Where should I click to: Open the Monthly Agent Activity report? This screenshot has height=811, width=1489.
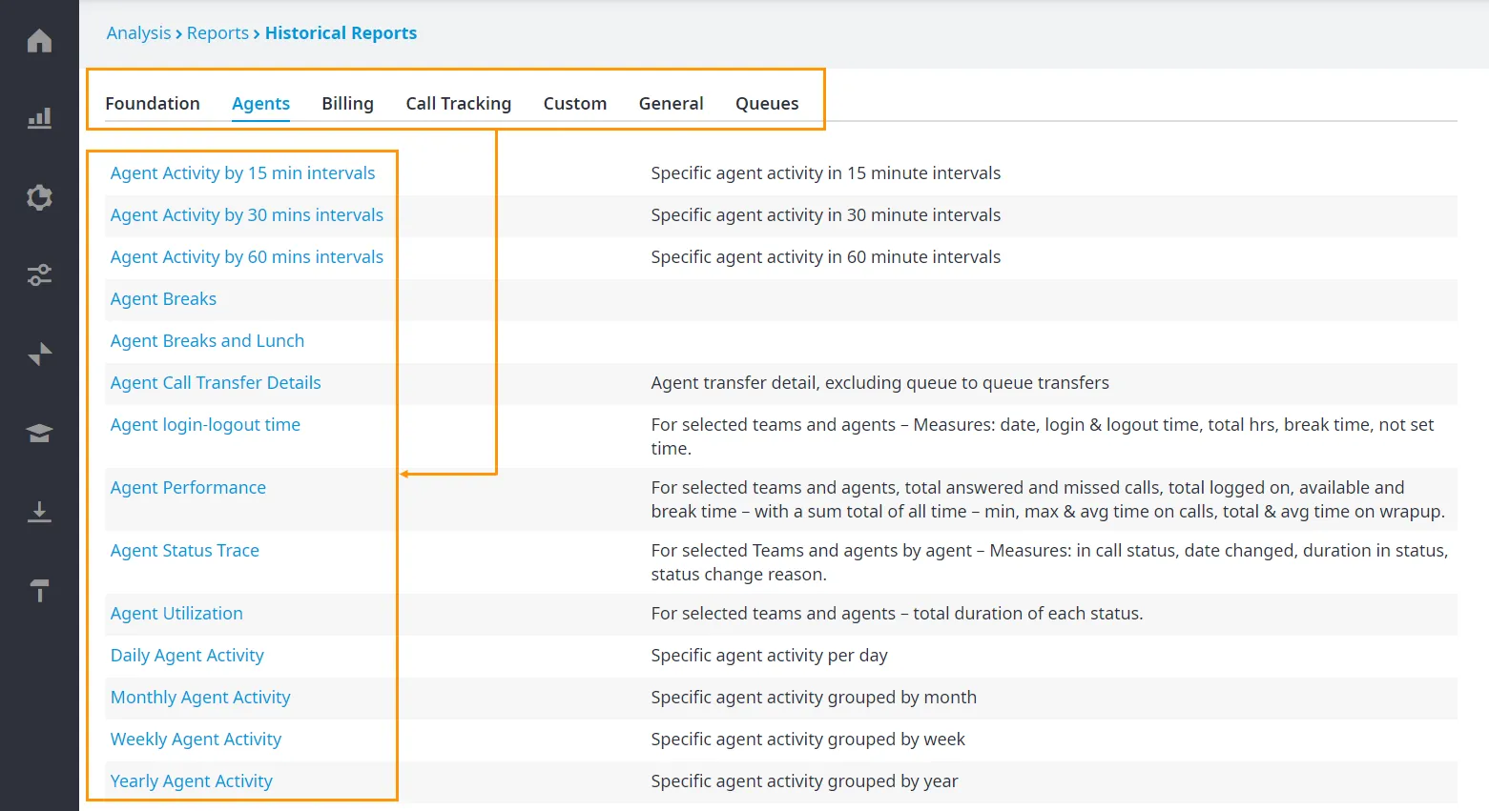[200, 698]
